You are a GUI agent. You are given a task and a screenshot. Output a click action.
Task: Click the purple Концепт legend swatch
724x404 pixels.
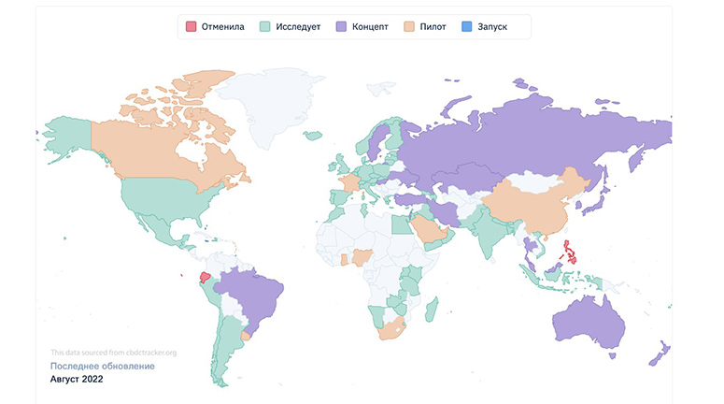[x=342, y=27]
